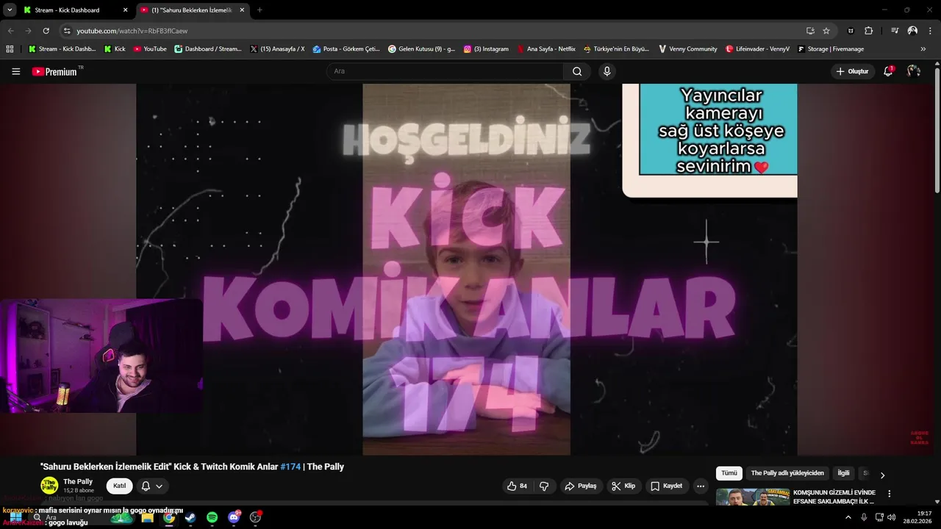This screenshot has height=529, width=941.
Task: Advance the filter chips with the next arrow
Action: 882,475
